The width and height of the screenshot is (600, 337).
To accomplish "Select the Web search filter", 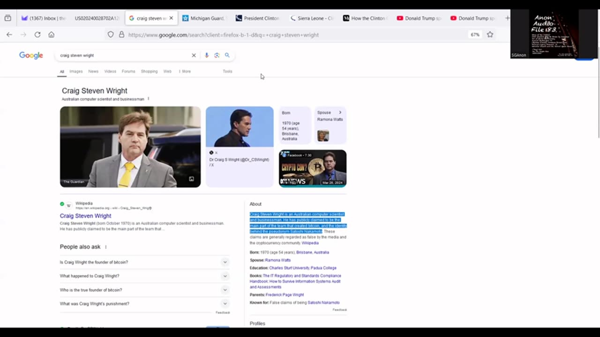I will 167,71.
